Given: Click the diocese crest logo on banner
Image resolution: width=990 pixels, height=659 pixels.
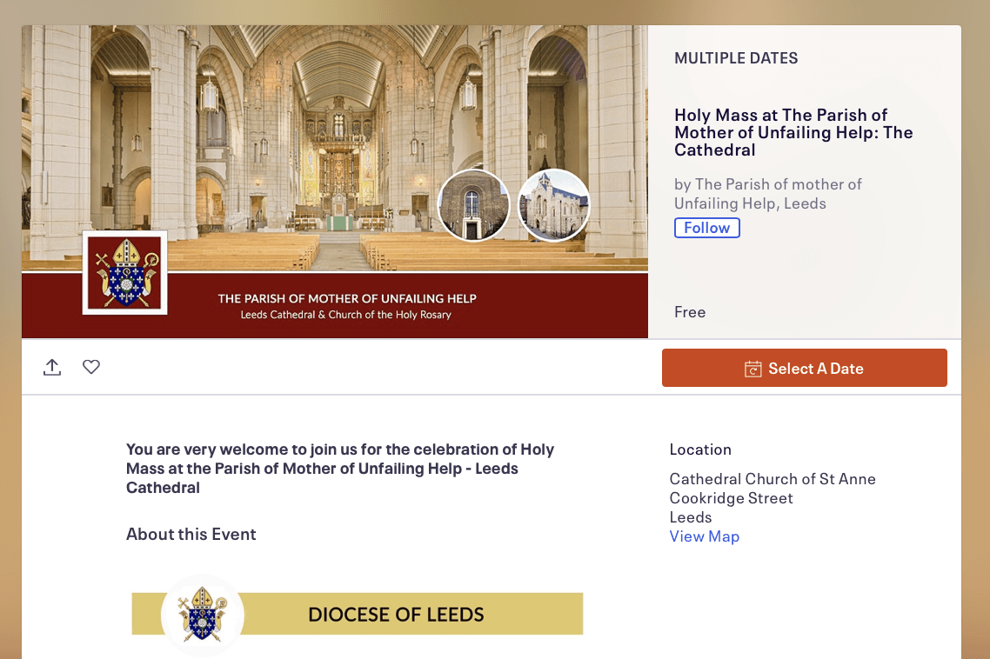Looking at the screenshot, I should [x=125, y=273].
